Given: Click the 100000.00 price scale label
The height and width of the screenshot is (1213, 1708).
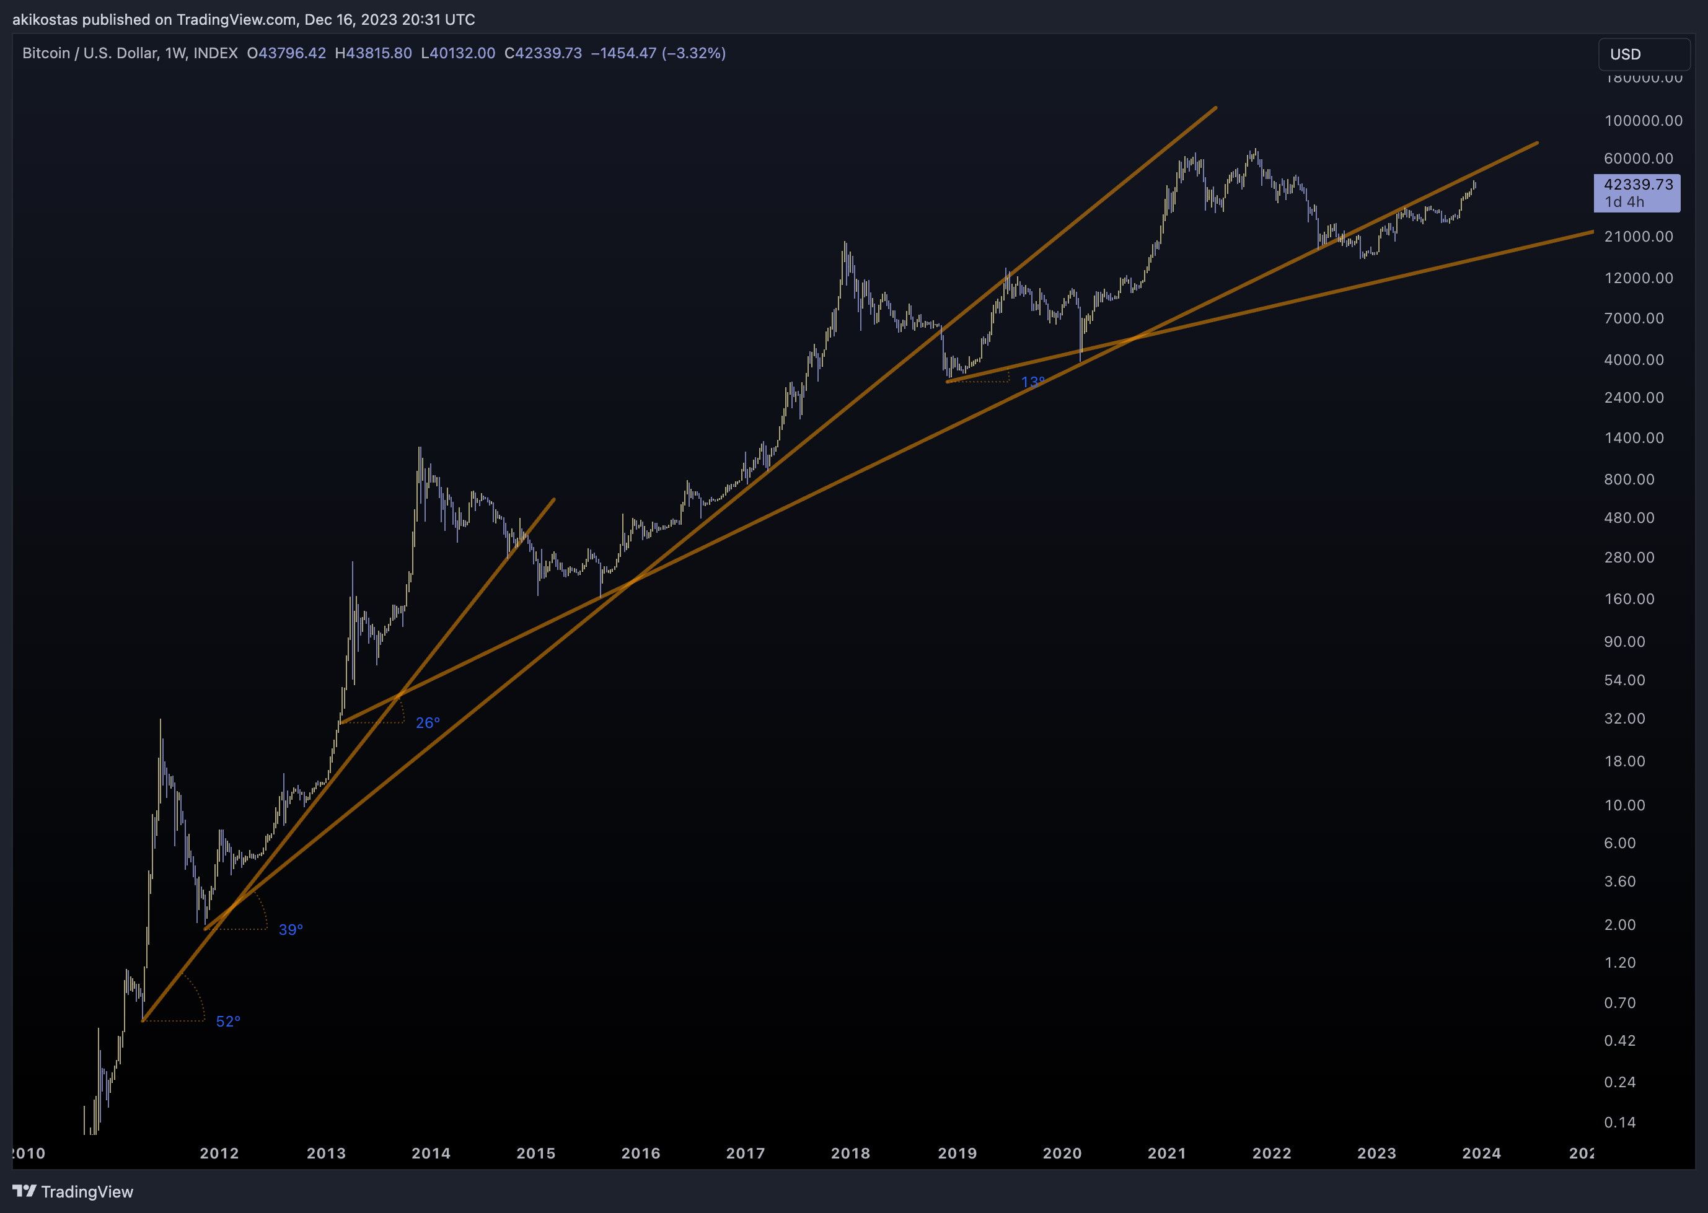Looking at the screenshot, I should tap(1643, 120).
